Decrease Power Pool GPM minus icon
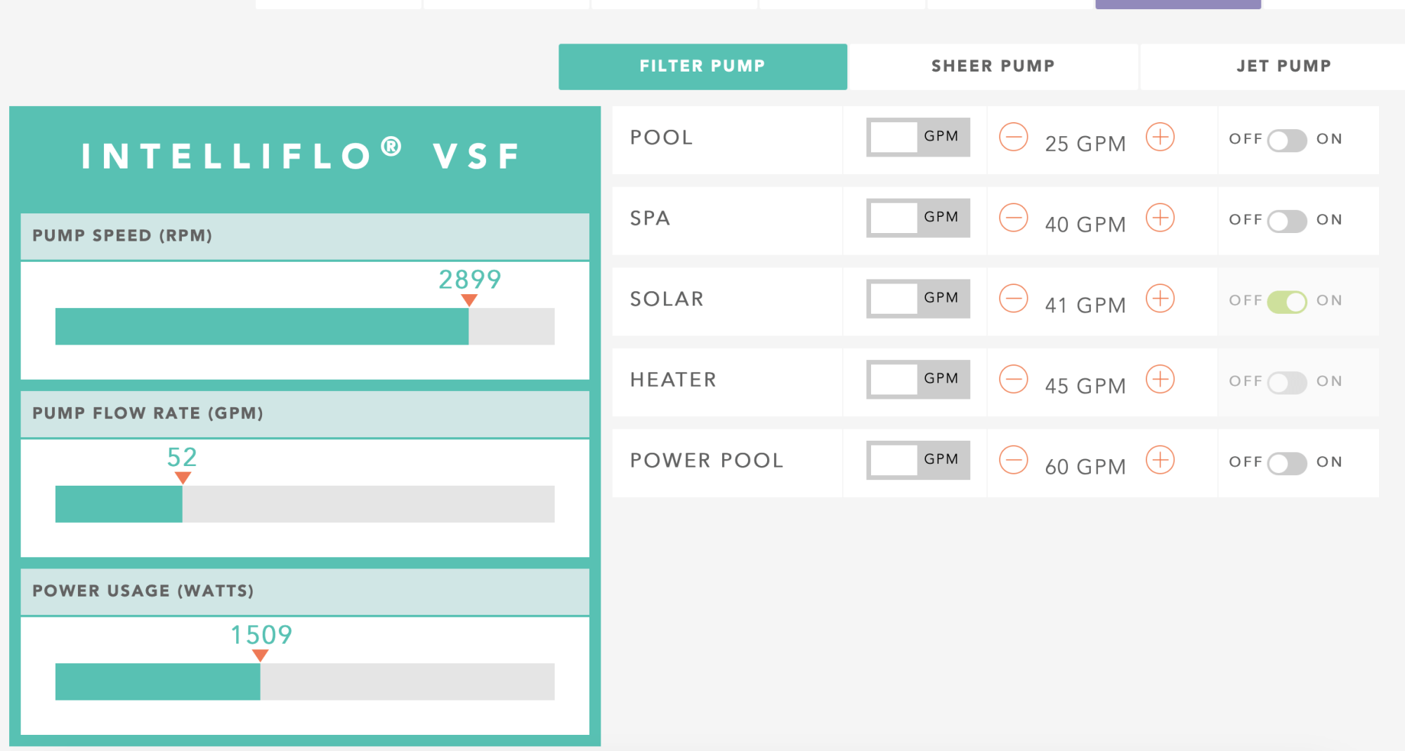 tap(1013, 460)
